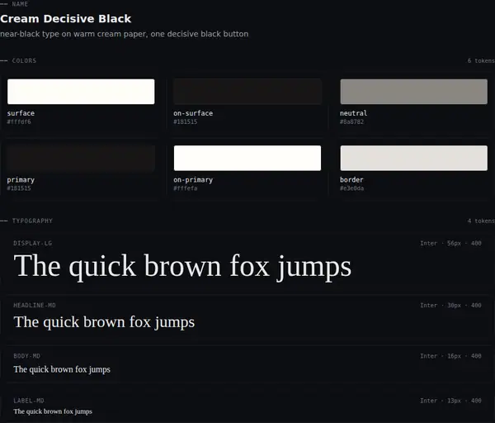This screenshot has height=423, width=495.
Task: Click the hex value under border
Action: click(x=351, y=188)
